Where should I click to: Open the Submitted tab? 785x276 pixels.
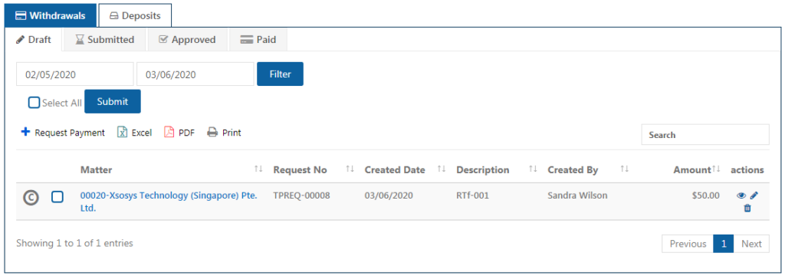pyautogui.click(x=104, y=40)
